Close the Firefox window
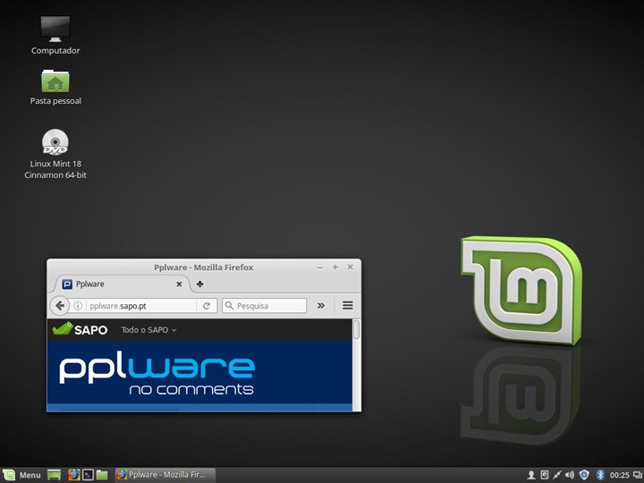The height and width of the screenshot is (483, 644). [x=350, y=267]
